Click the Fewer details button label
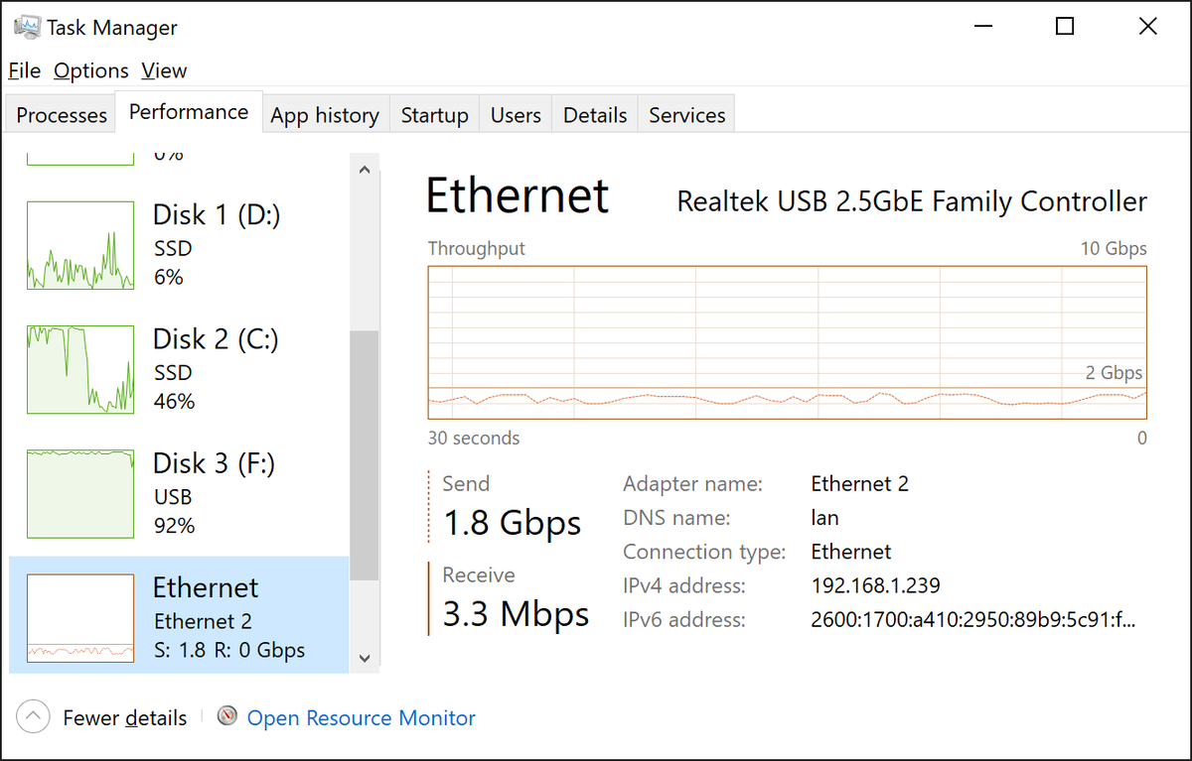This screenshot has height=761, width=1192. 124,717
